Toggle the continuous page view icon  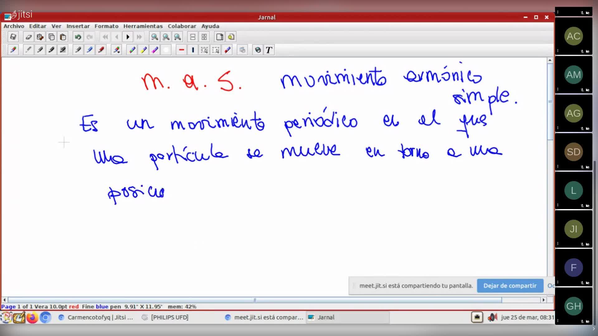193,37
